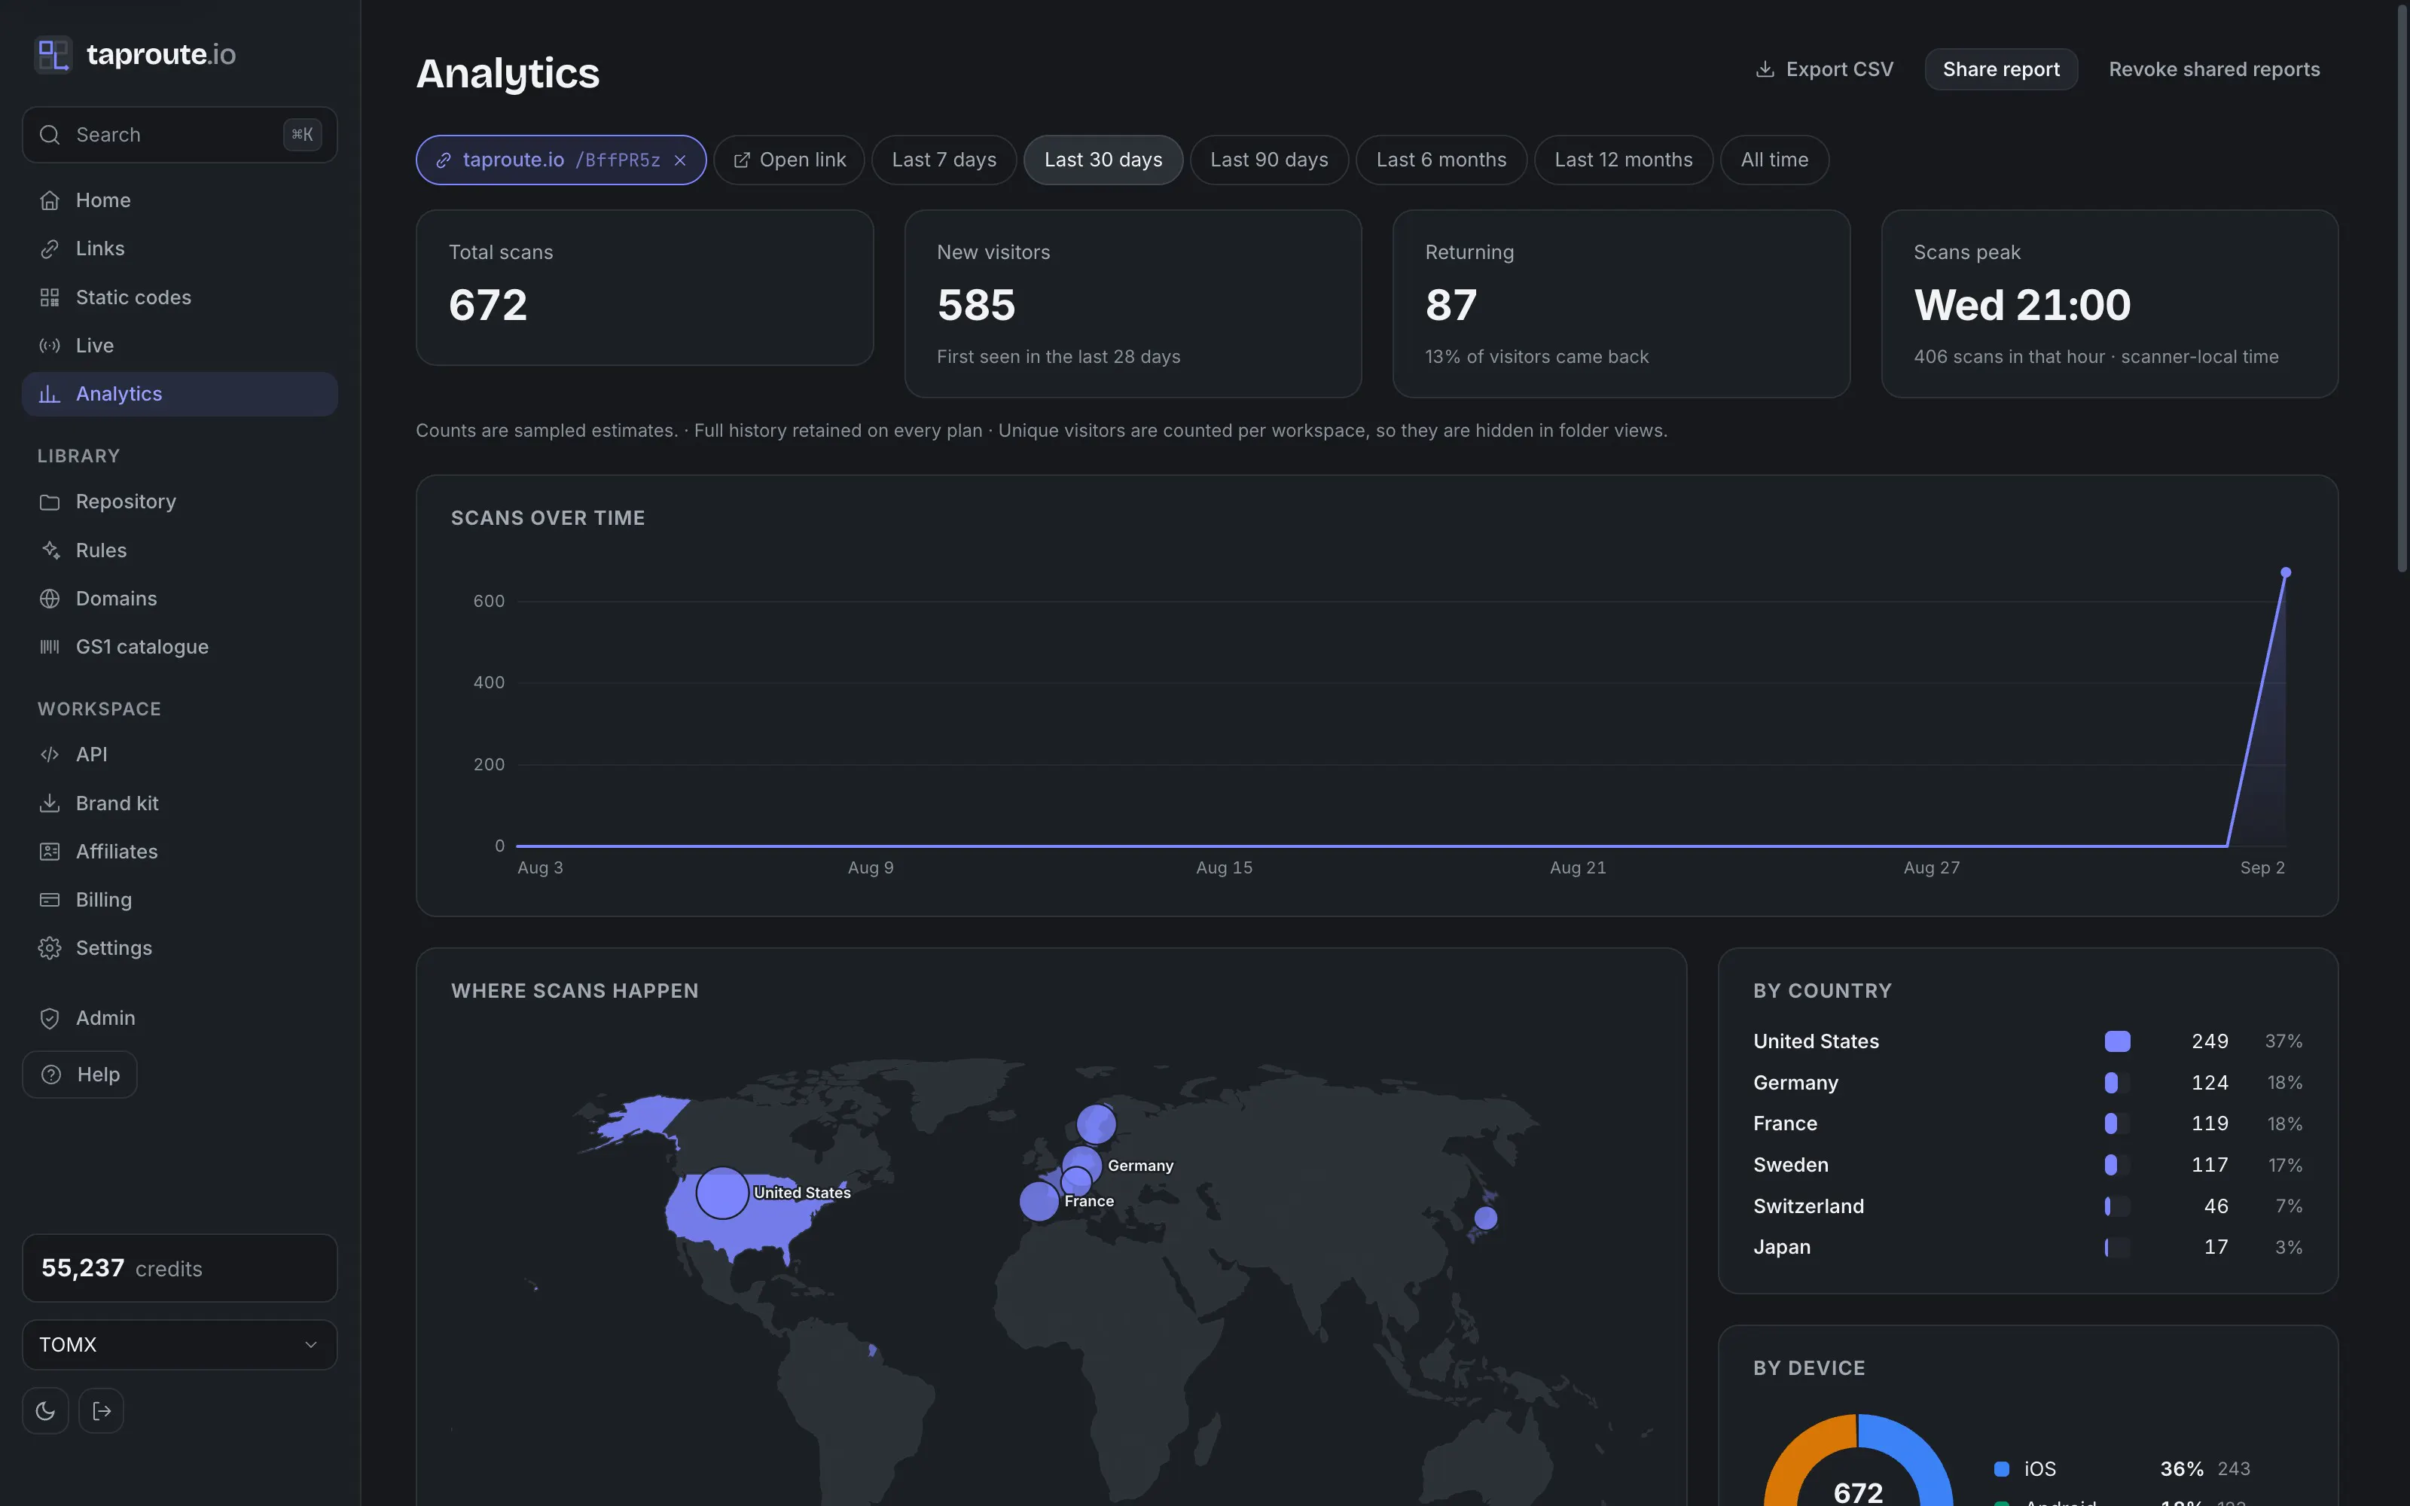Image resolution: width=2410 pixels, height=1506 pixels.
Task: Click the Sep 2 peak data point
Action: (2286, 573)
